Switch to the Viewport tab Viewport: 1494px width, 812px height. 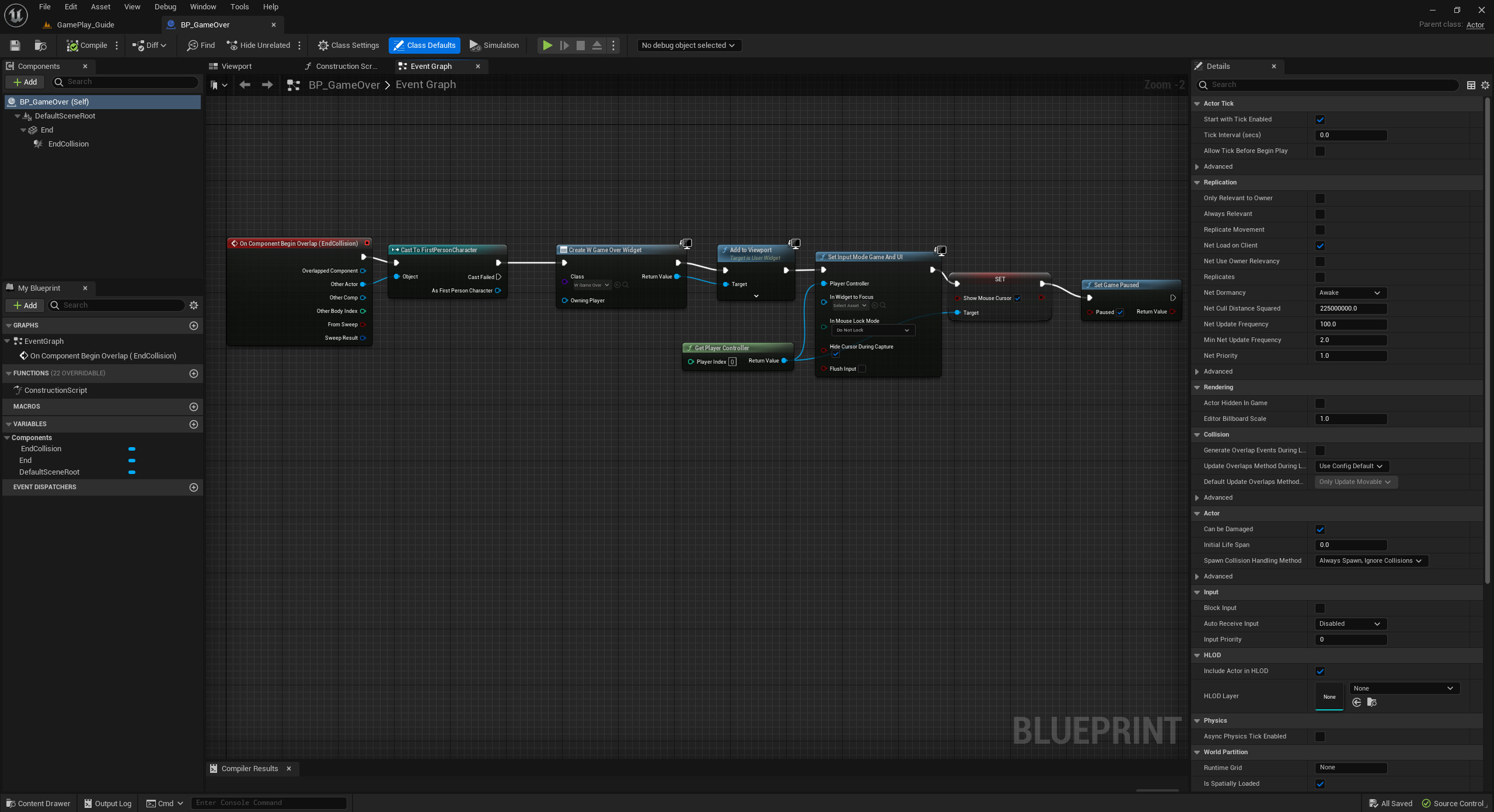click(x=236, y=67)
